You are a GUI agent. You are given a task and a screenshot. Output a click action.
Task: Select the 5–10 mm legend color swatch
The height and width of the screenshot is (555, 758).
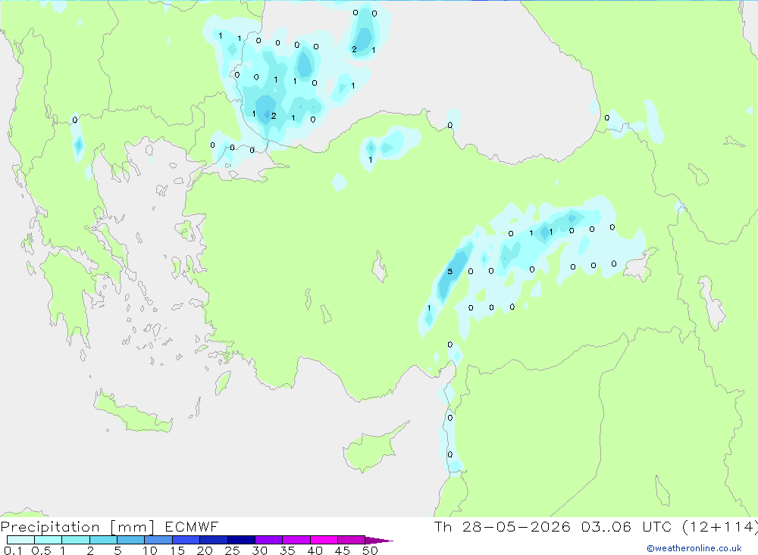click(x=131, y=540)
